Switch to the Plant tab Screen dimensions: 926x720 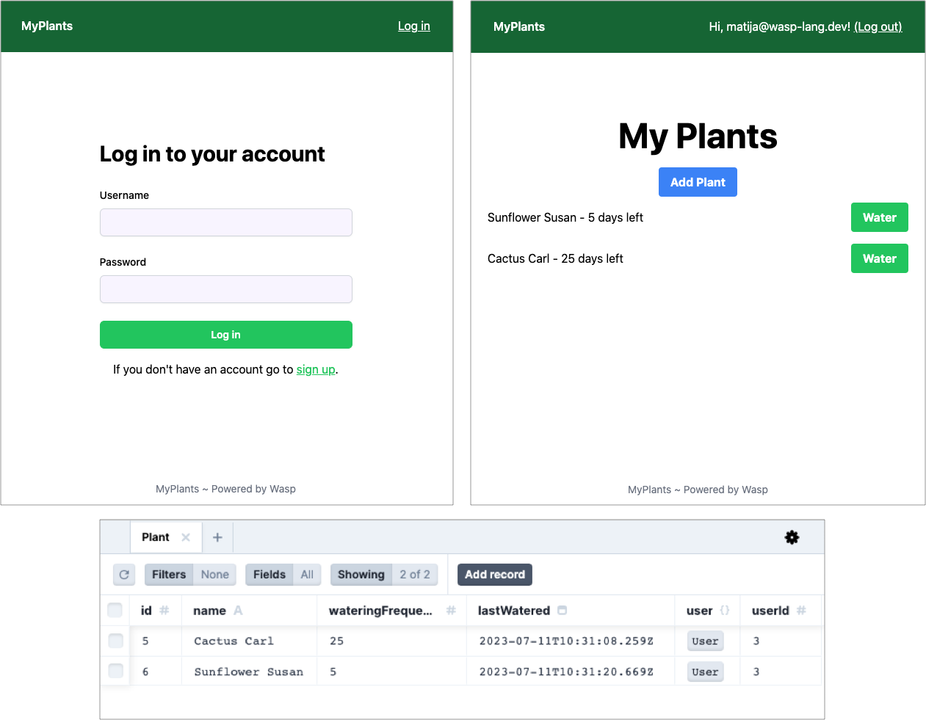click(156, 537)
